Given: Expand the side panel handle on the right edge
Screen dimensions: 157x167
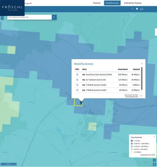Looking at the screenshot, I should 156,32.
